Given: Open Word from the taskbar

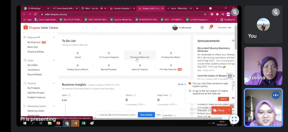Looking at the screenshot, I should click(75, 123).
